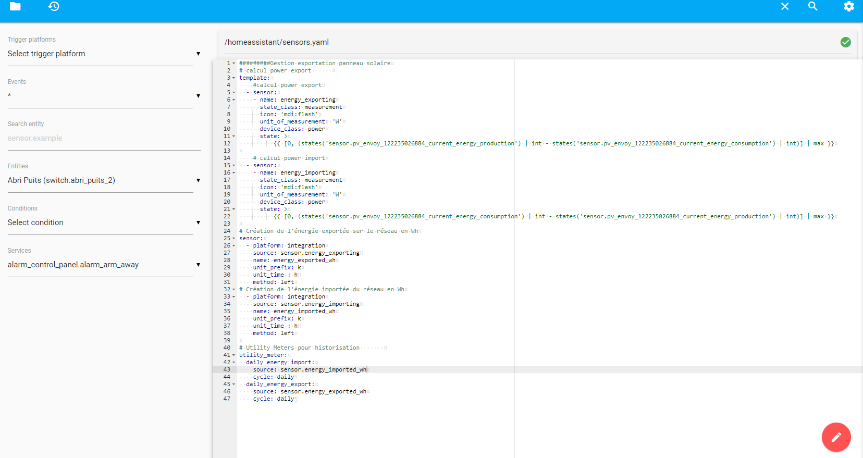Click 'cycle: daily' on line 47
Viewport: 863px width, 458px height.
pos(274,399)
